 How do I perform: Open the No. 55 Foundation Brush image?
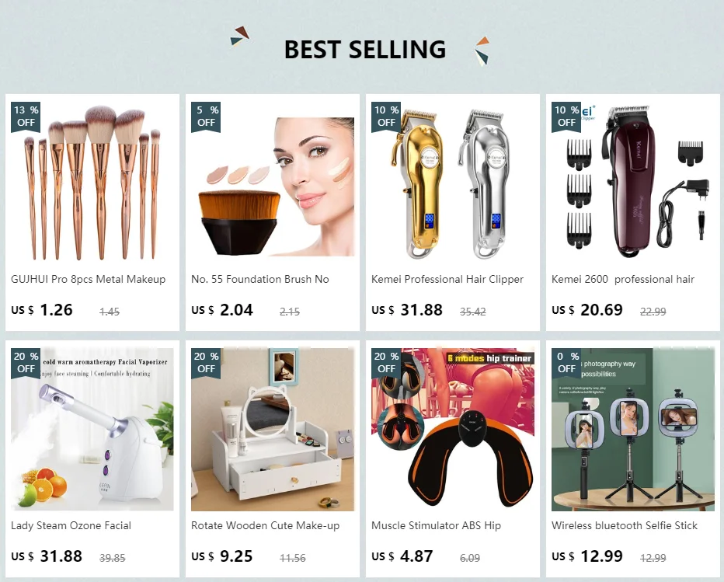[x=273, y=182]
